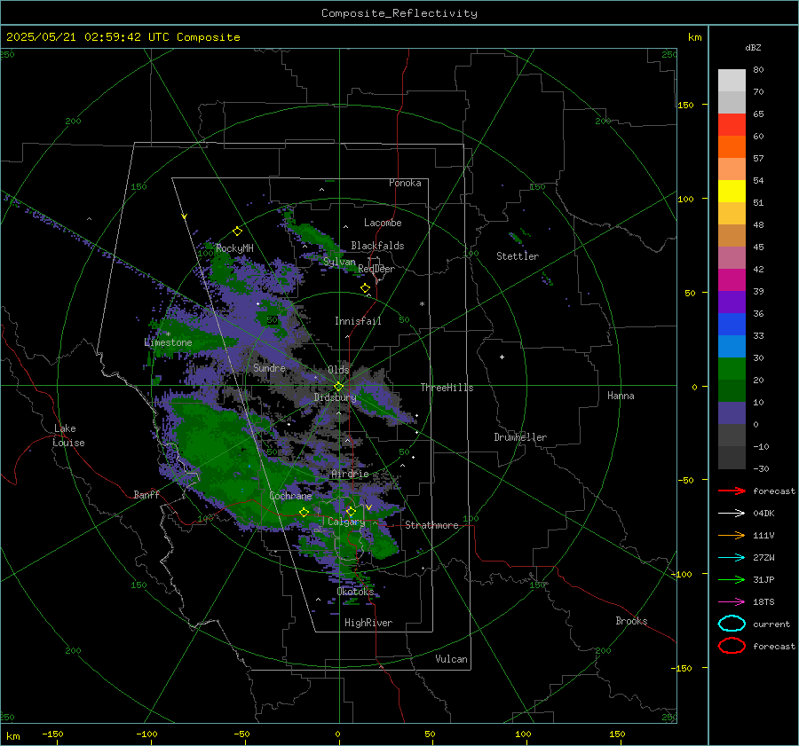Click the ThreeHills label
Image resolution: width=799 pixels, height=746 pixels.
[447, 388]
